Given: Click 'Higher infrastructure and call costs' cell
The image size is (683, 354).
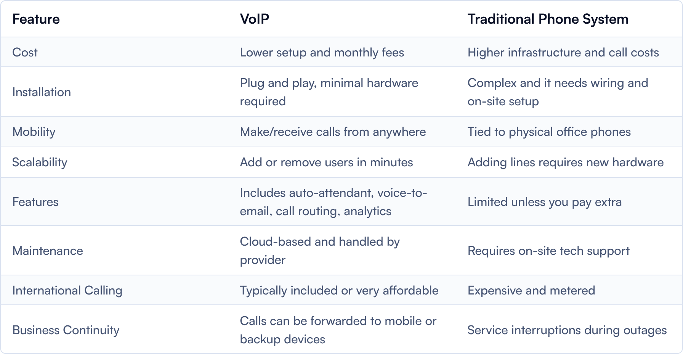Looking at the screenshot, I should tap(563, 52).
